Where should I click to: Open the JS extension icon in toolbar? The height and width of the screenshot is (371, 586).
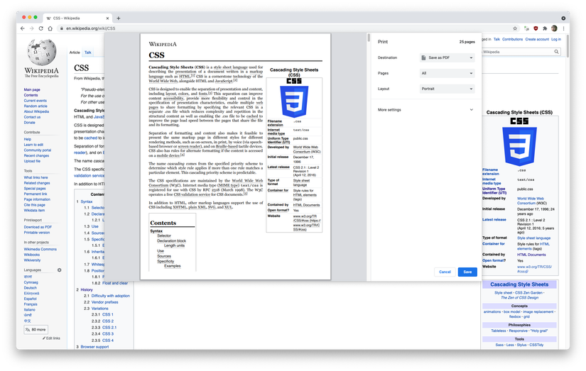tap(526, 28)
